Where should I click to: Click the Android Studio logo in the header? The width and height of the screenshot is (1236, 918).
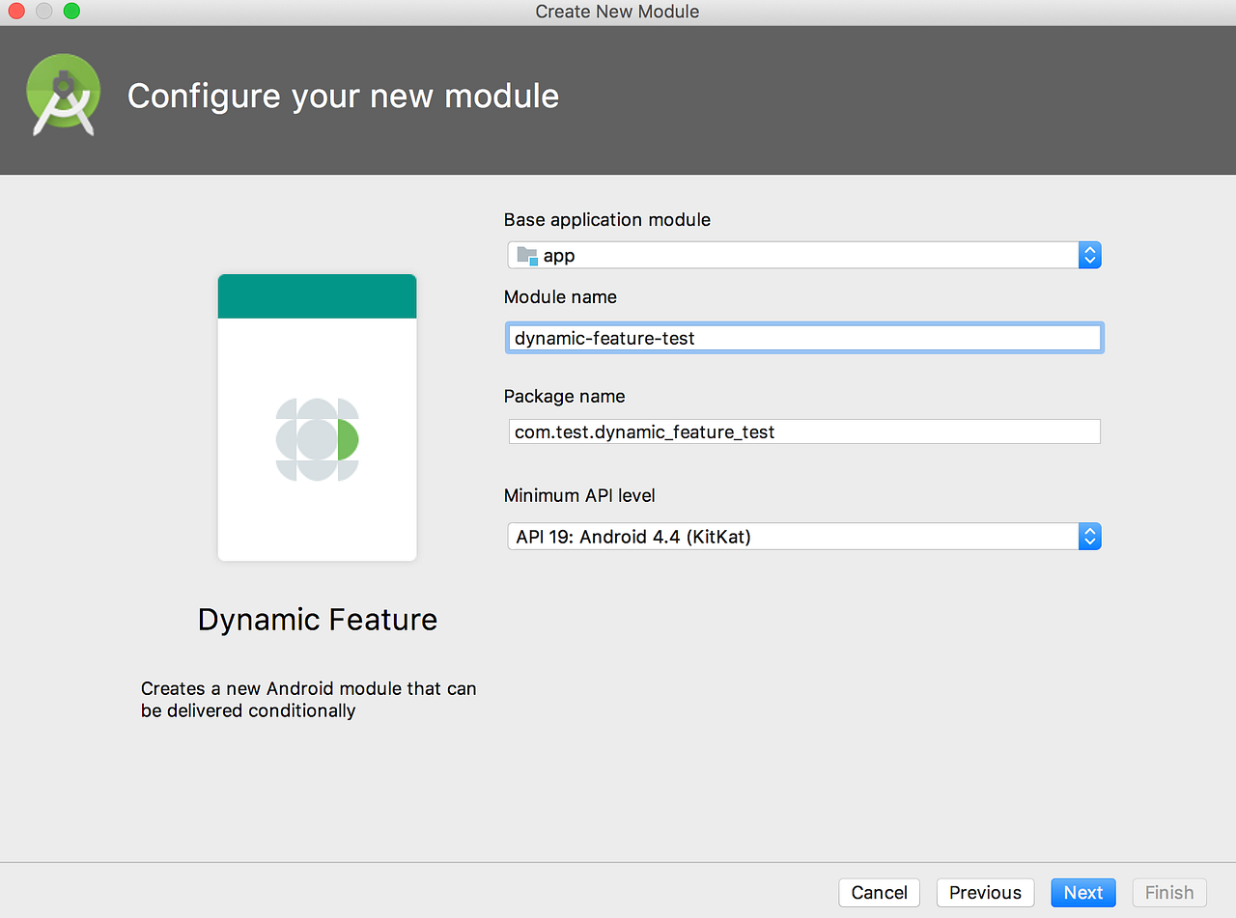click(63, 97)
